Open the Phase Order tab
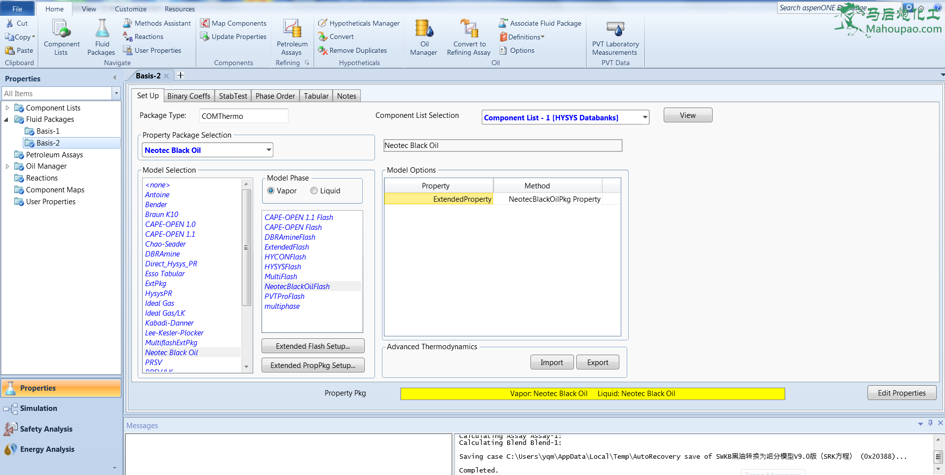Screen dimensions: 945x475 coord(275,96)
